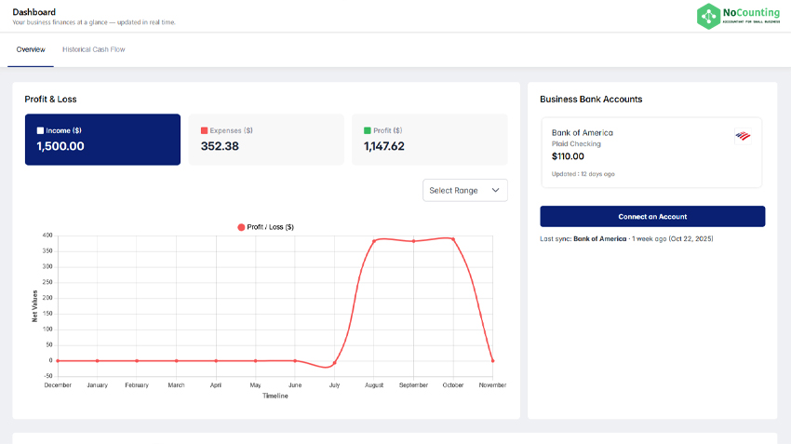Switch to the Historical Cash Flow tab
This screenshot has width=791, height=444.
click(93, 49)
